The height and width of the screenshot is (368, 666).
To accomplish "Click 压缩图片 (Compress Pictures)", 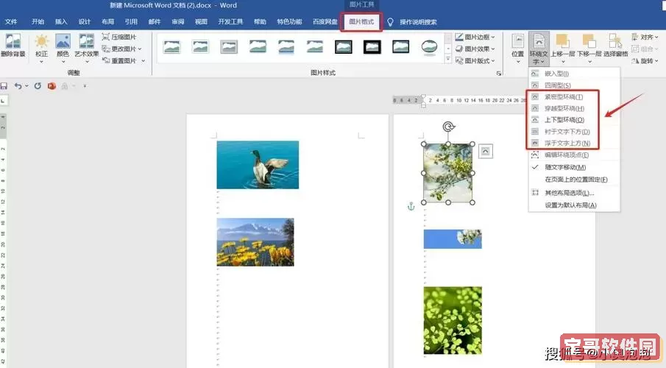I will click(x=119, y=37).
